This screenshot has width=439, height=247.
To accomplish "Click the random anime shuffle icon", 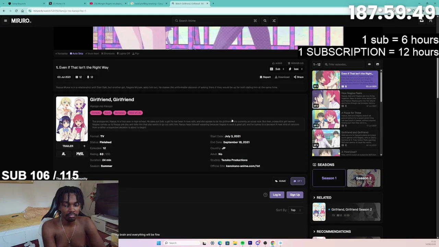I will (x=274, y=21).
